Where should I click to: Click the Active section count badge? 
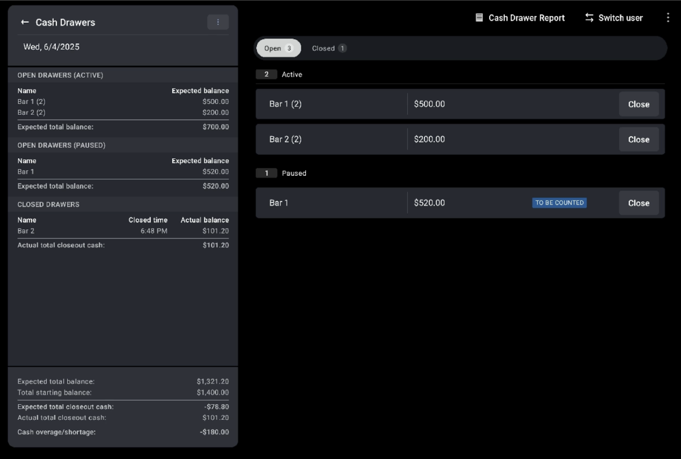point(267,74)
